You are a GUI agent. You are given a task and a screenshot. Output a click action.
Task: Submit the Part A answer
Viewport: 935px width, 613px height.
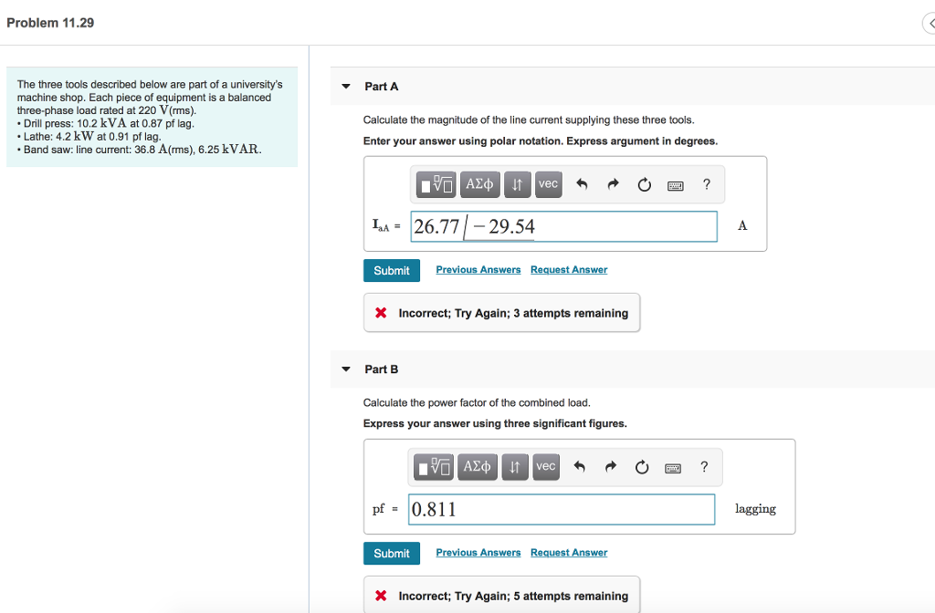click(391, 270)
